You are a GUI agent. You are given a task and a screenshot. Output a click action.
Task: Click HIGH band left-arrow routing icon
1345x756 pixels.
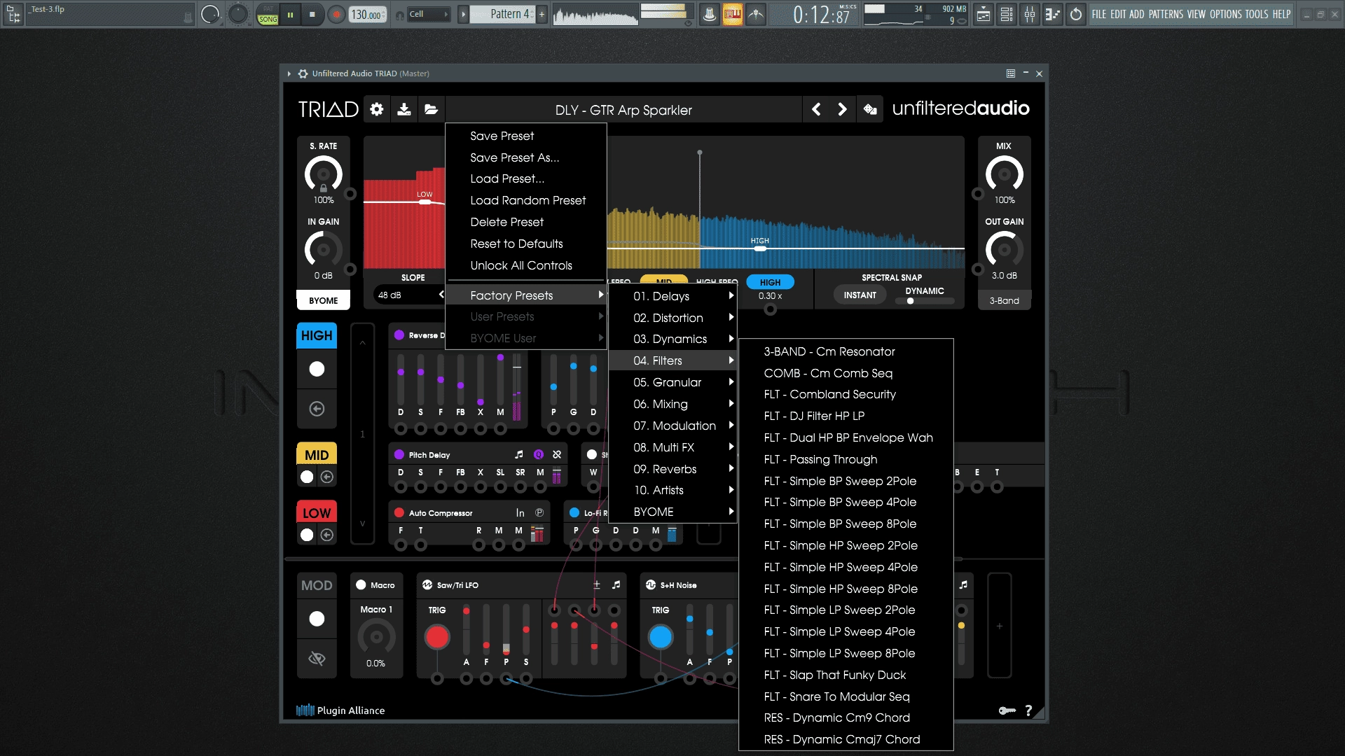point(317,409)
